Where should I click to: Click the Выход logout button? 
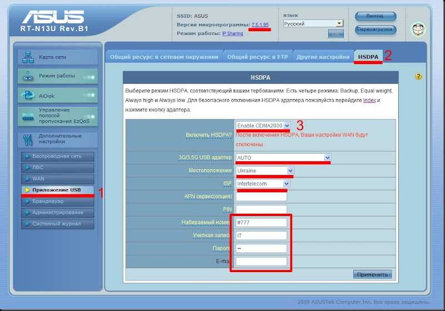coord(375,16)
